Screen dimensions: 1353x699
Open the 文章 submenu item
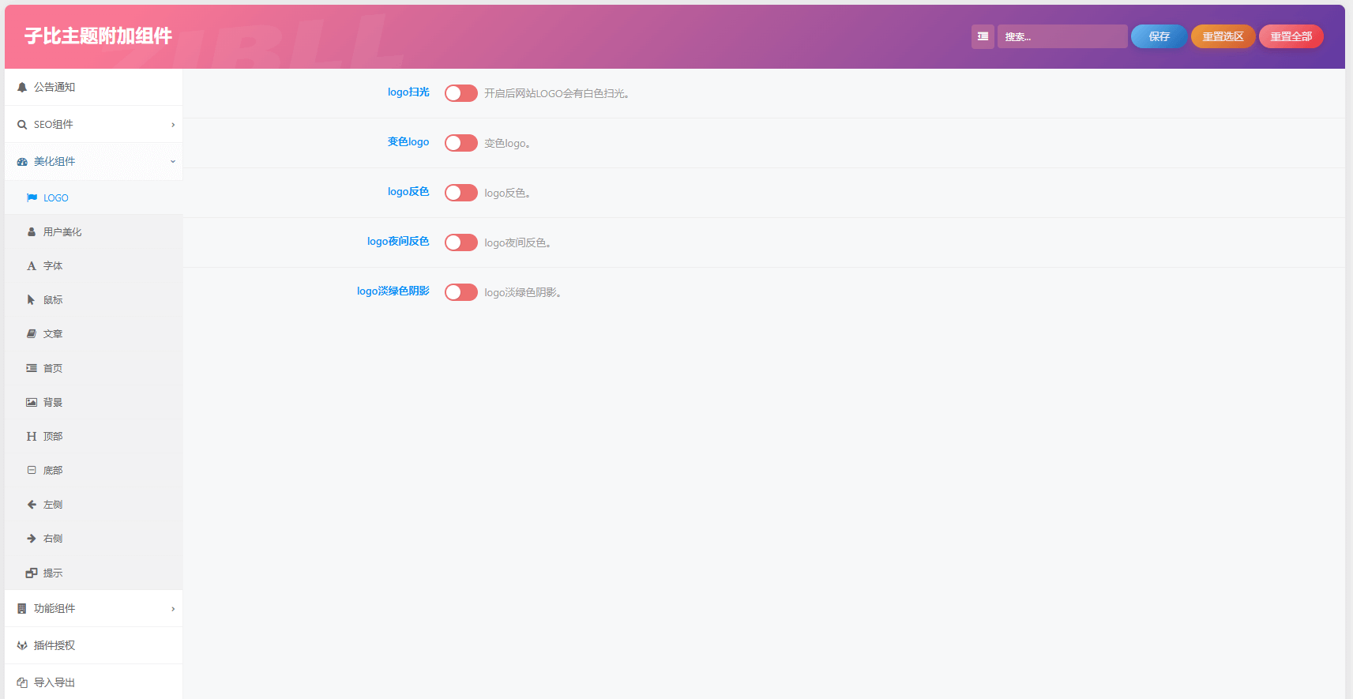click(x=93, y=333)
